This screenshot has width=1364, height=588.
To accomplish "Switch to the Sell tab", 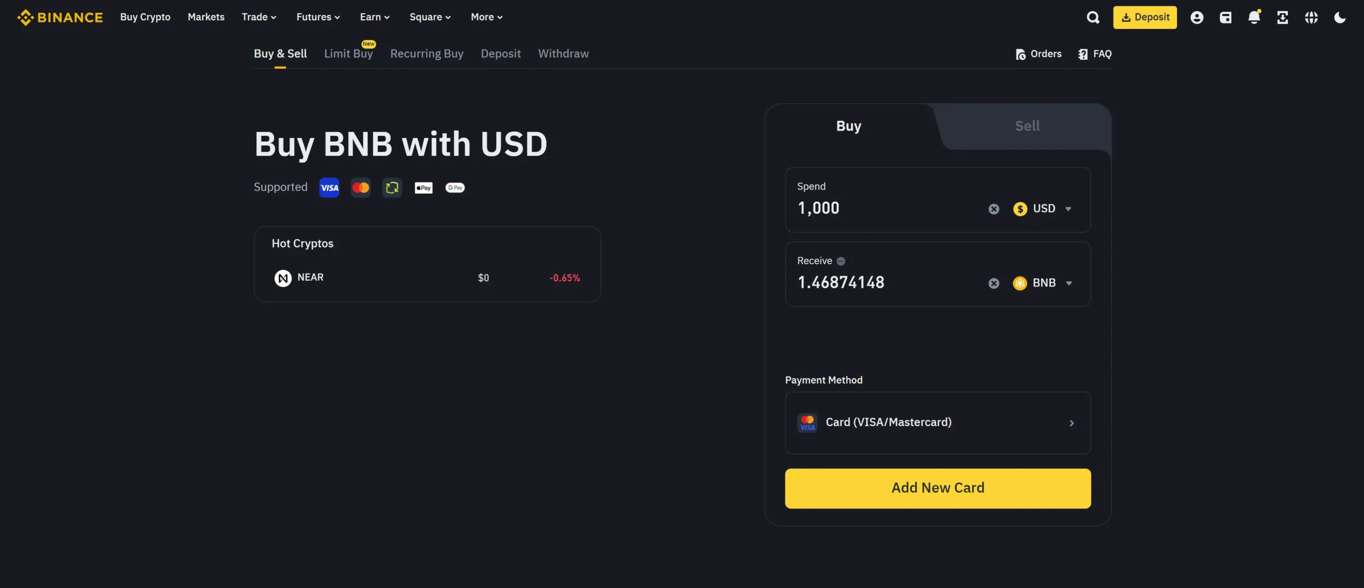I will (1027, 126).
